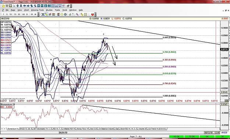Switch chart to Daily with D button

27,14
